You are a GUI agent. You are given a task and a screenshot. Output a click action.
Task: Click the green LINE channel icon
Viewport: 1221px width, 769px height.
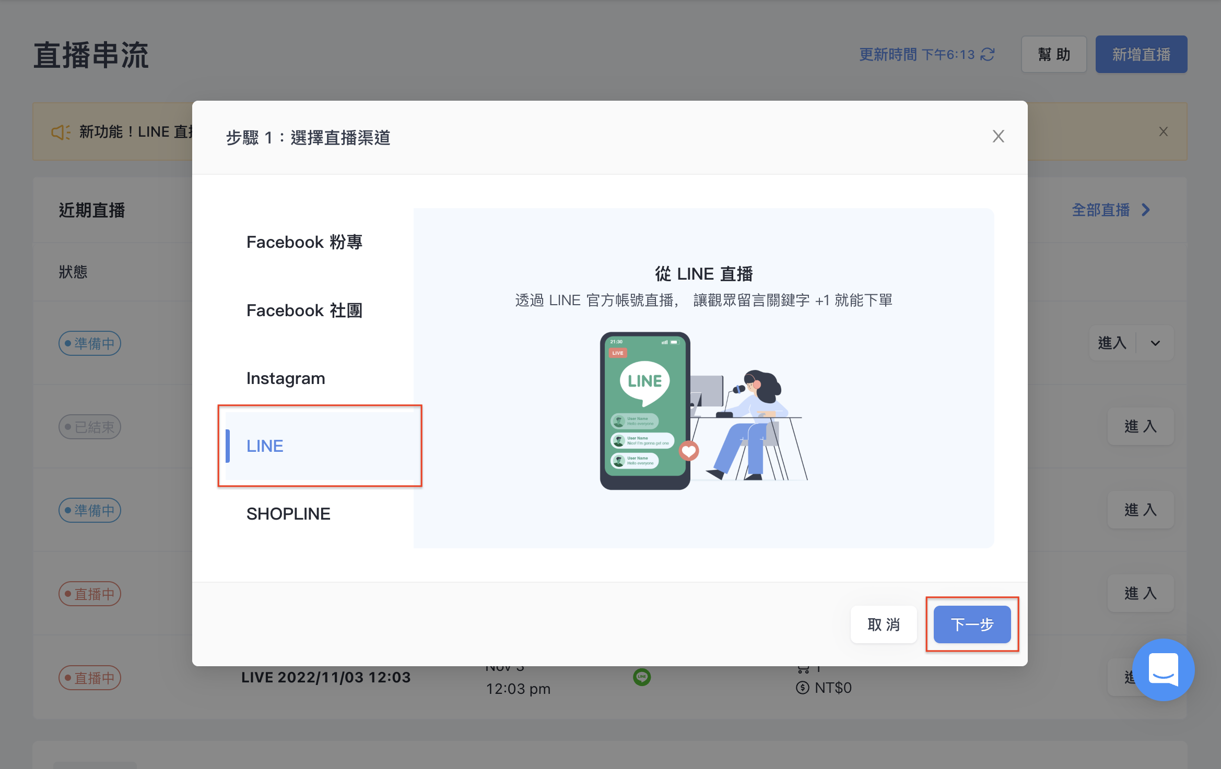(x=642, y=677)
